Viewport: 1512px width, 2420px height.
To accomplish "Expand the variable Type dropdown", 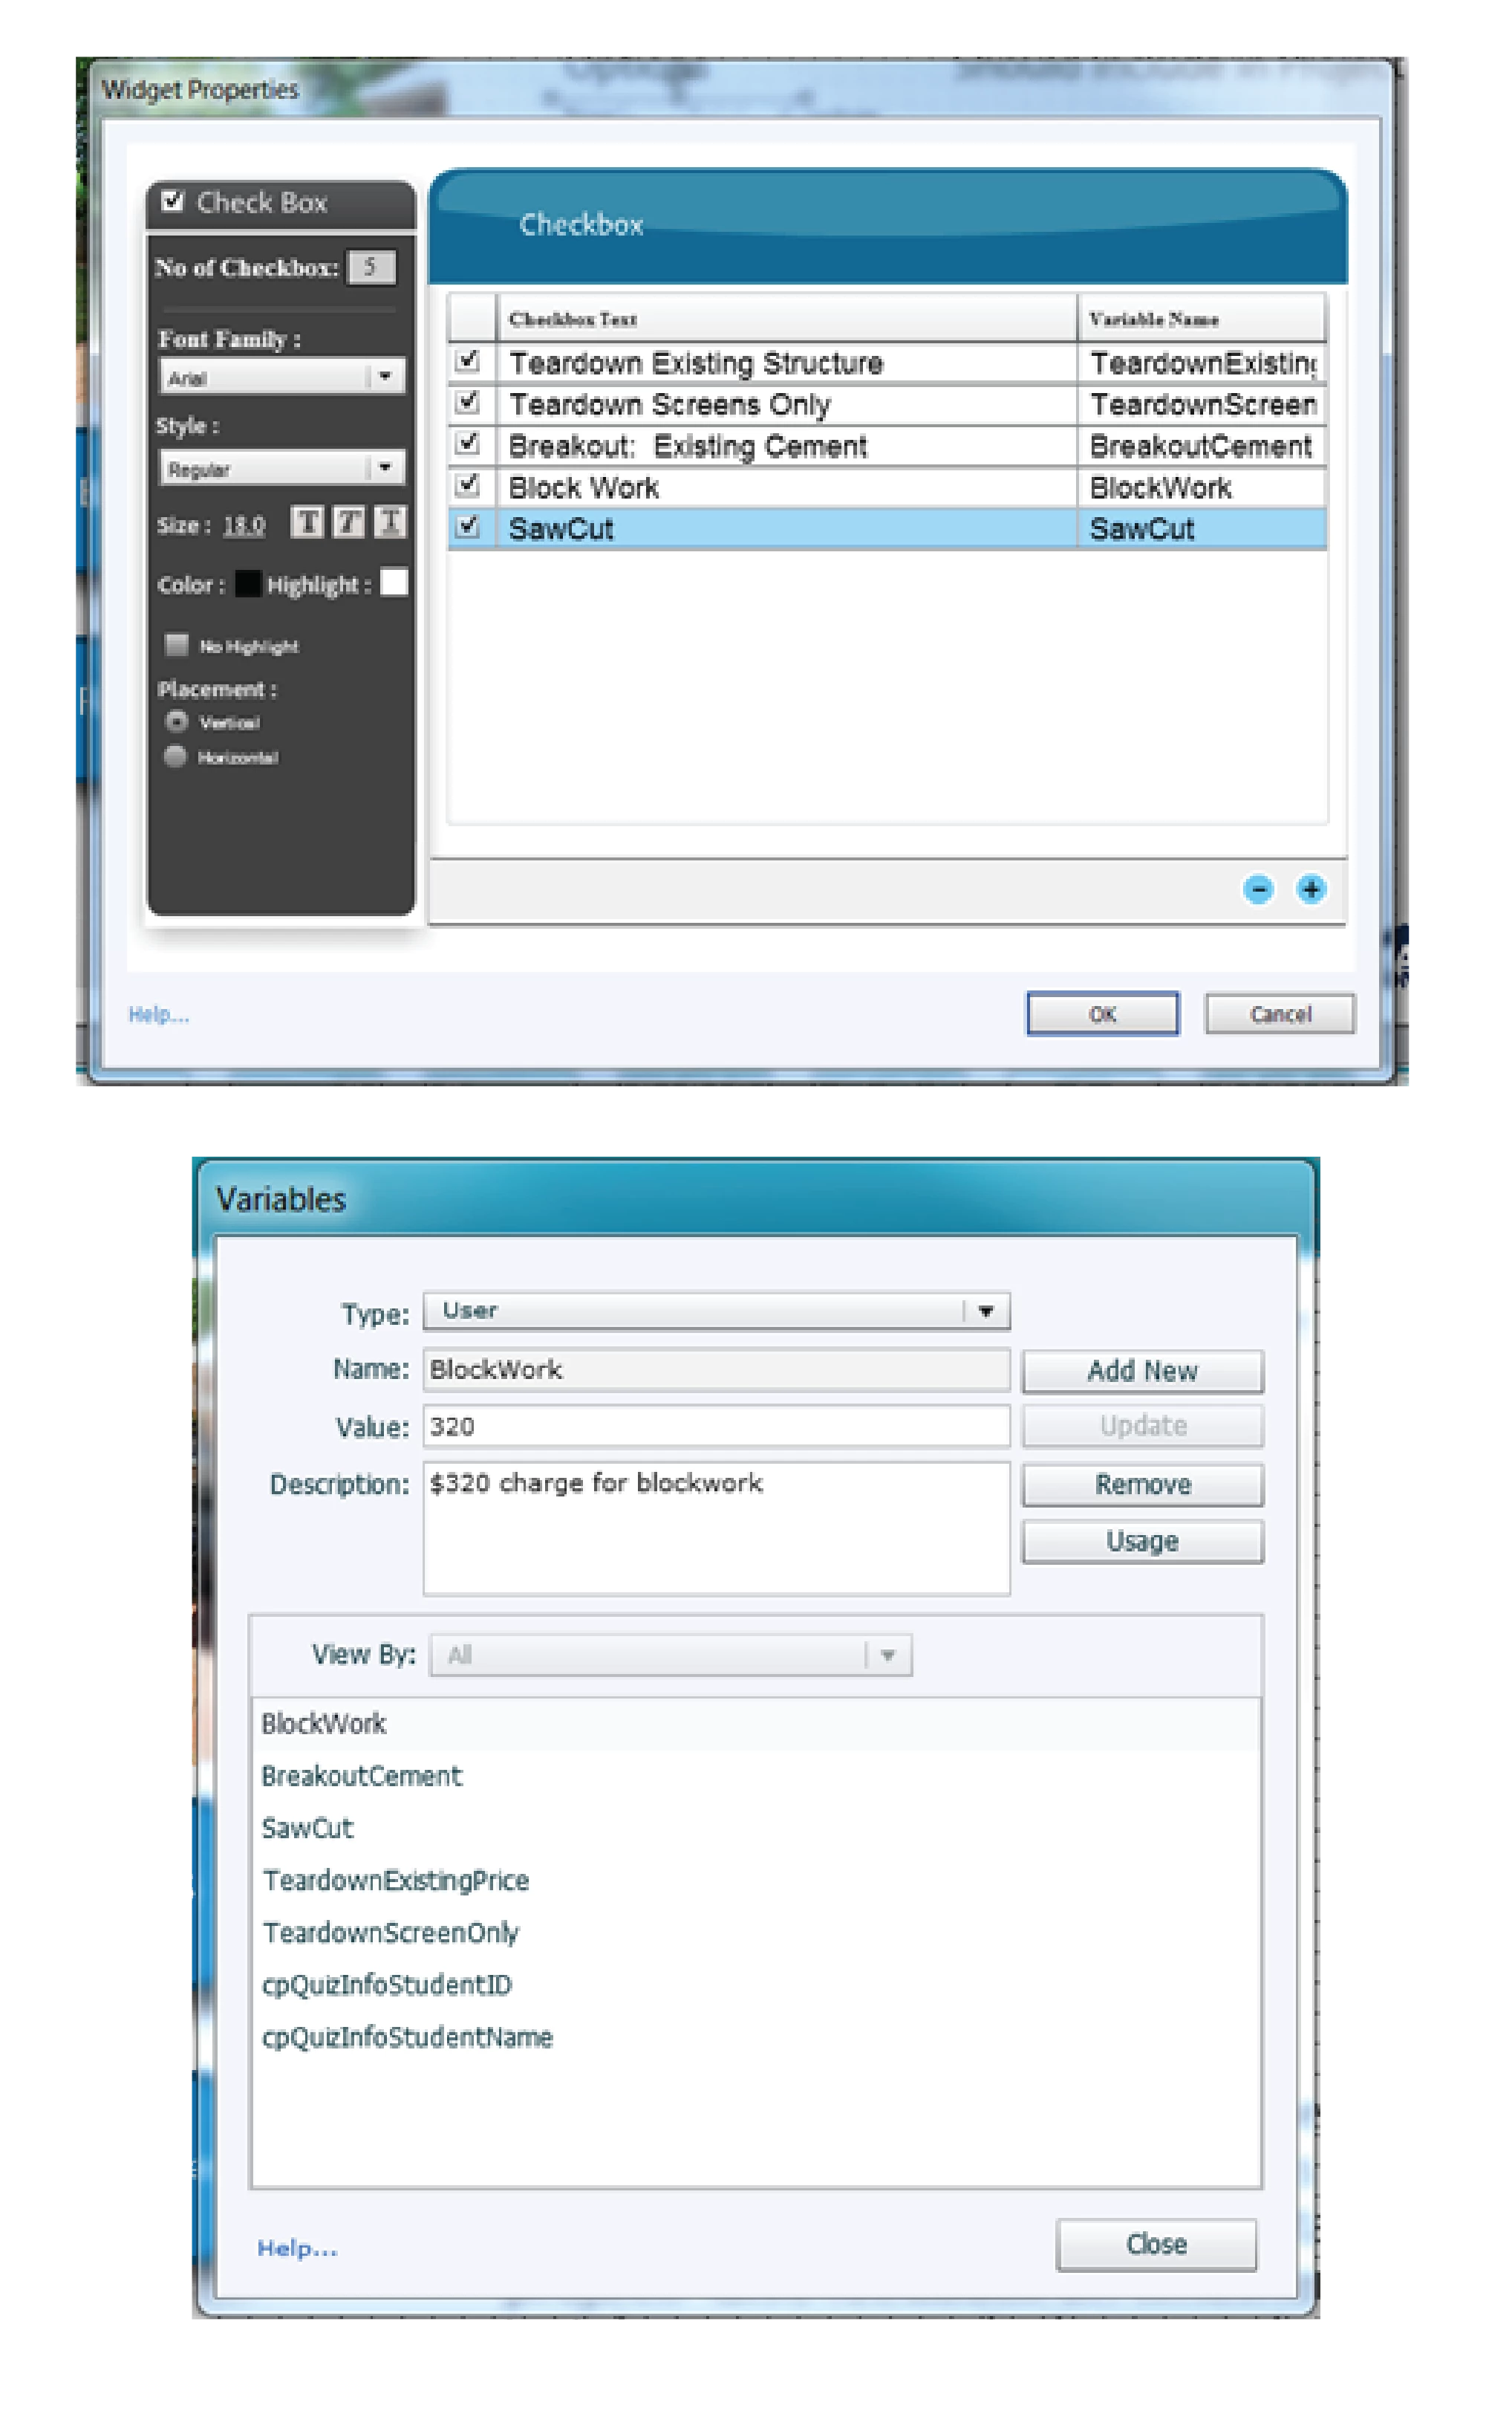I will click(985, 1311).
